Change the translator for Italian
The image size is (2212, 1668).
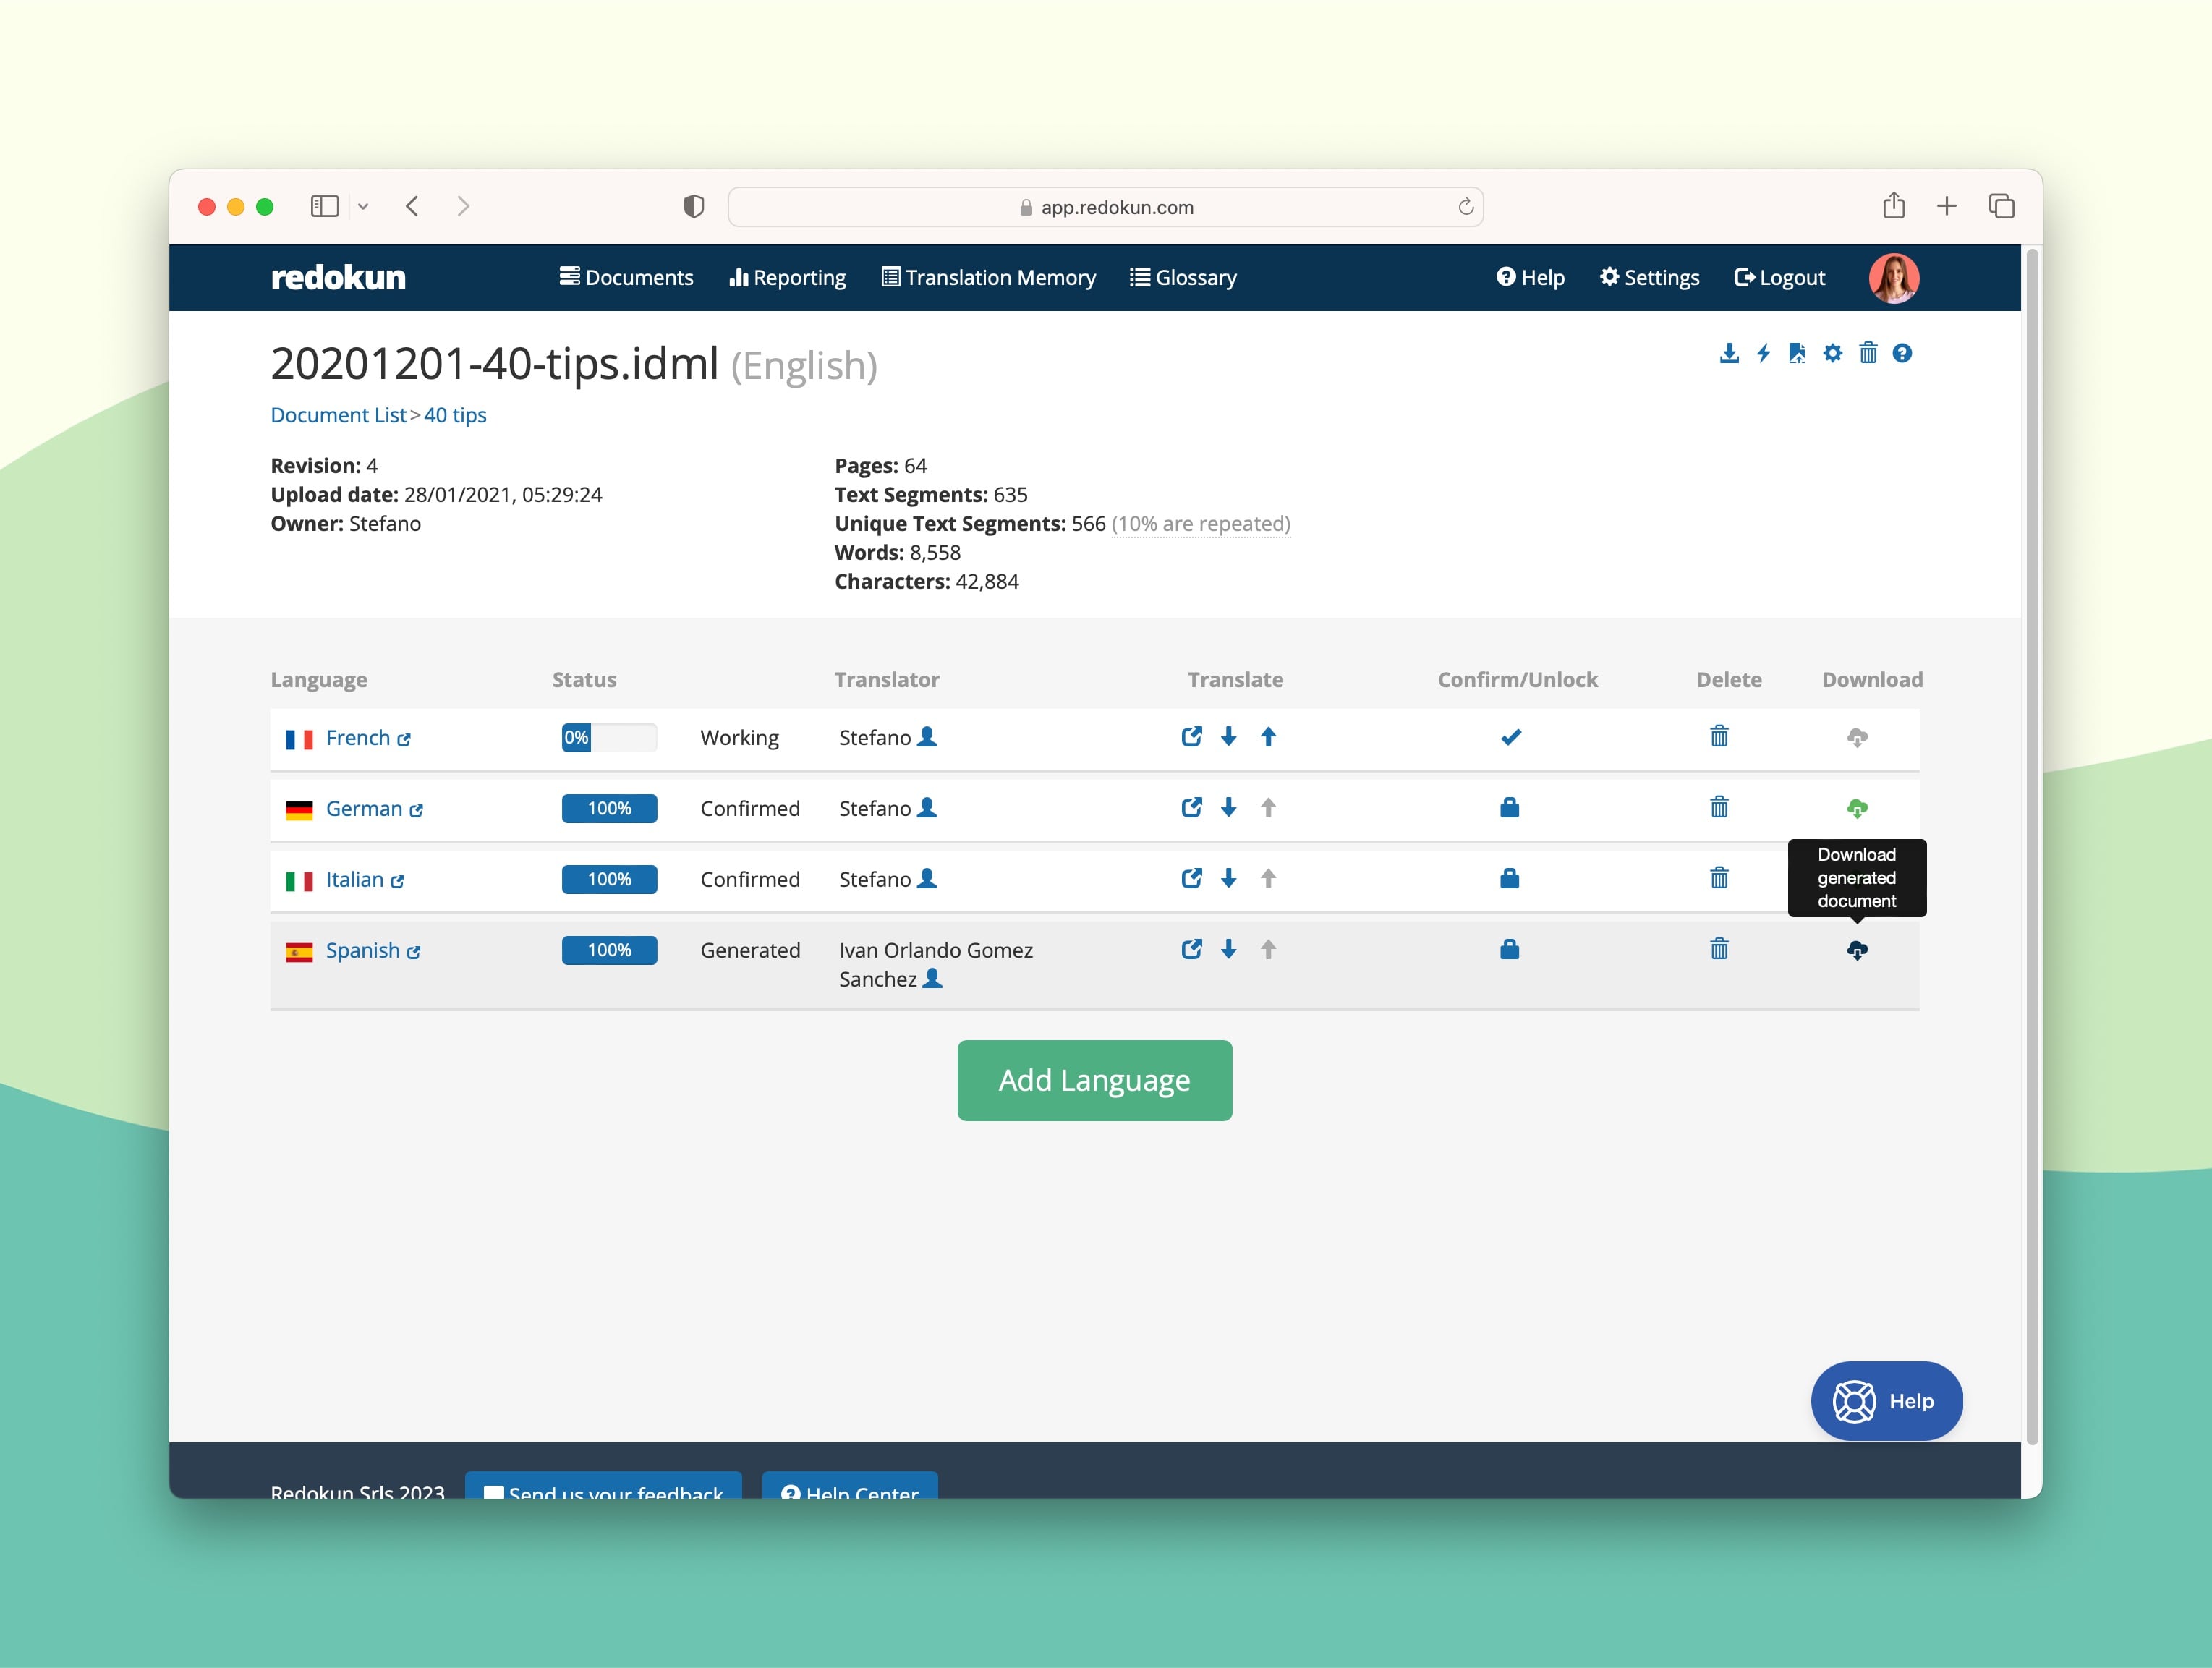pos(927,879)
